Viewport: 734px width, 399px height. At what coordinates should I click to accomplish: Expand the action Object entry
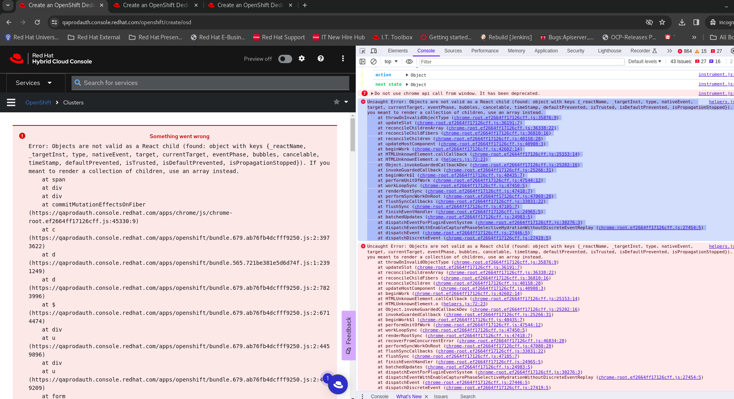[407, 75]
